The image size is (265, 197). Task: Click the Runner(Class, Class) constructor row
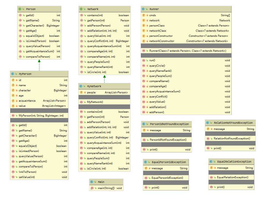pos(186,51)
